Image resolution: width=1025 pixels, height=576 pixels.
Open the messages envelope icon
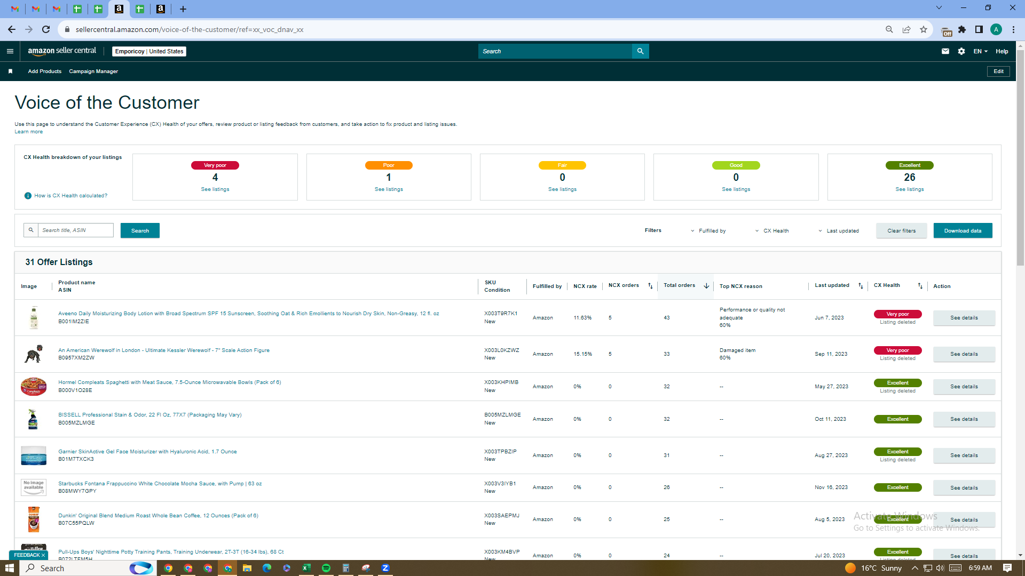pos(945,51)
